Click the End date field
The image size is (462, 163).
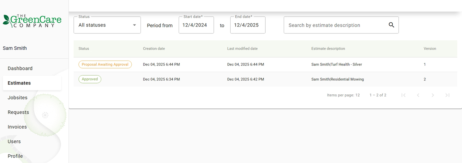248,25
